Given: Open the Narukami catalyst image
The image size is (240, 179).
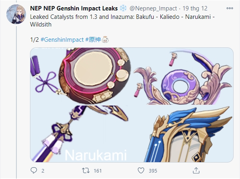Looking at the screenshot, I should point(80,134).
